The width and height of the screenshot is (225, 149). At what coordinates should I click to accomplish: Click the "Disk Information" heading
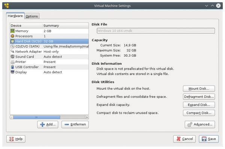(106, 64)
